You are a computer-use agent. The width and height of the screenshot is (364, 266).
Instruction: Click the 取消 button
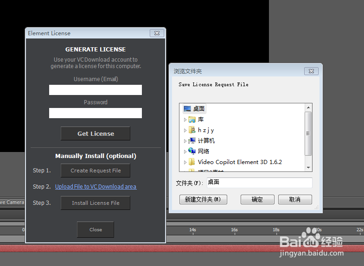tap(295, 199)
